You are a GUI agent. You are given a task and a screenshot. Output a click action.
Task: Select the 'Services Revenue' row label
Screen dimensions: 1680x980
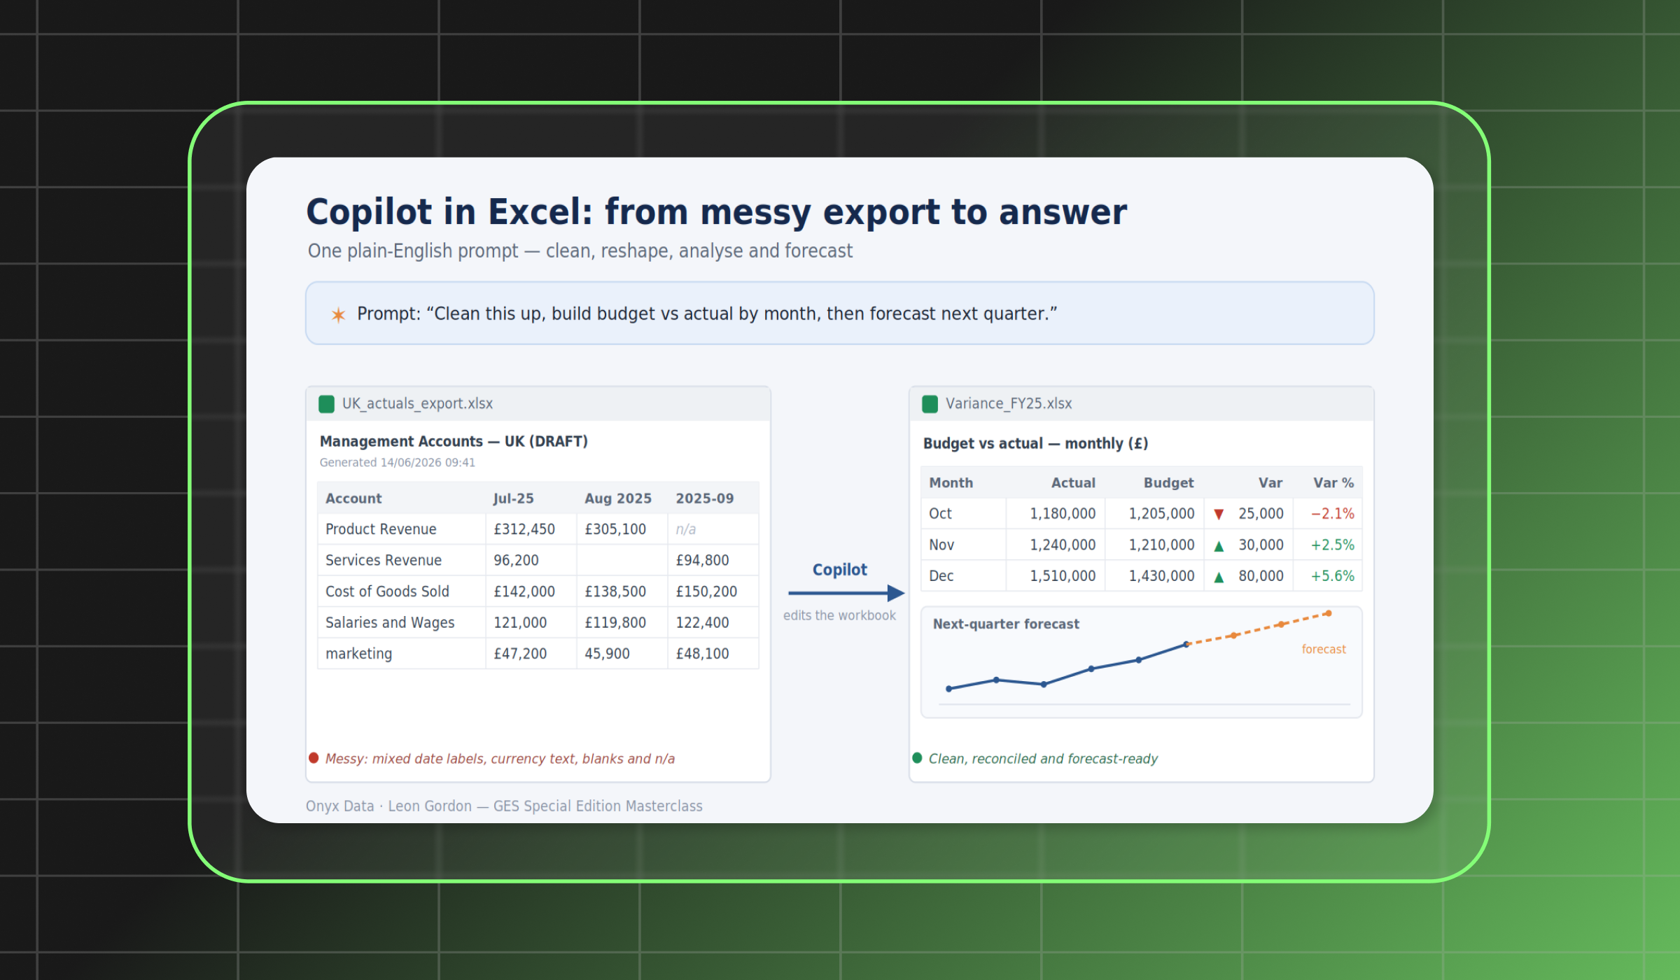(x=384, y=561)
